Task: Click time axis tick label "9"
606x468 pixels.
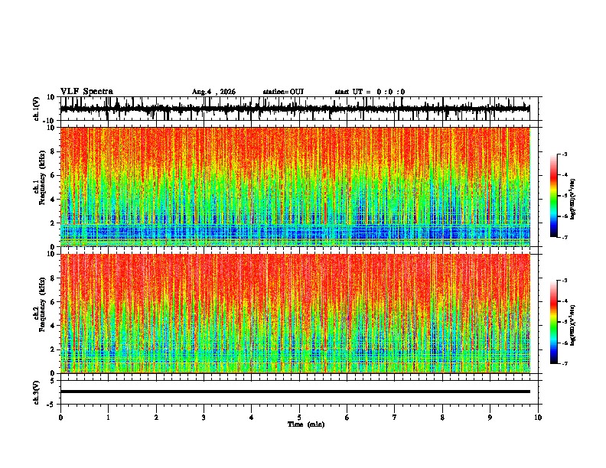Action: click(x=490, y=418)
